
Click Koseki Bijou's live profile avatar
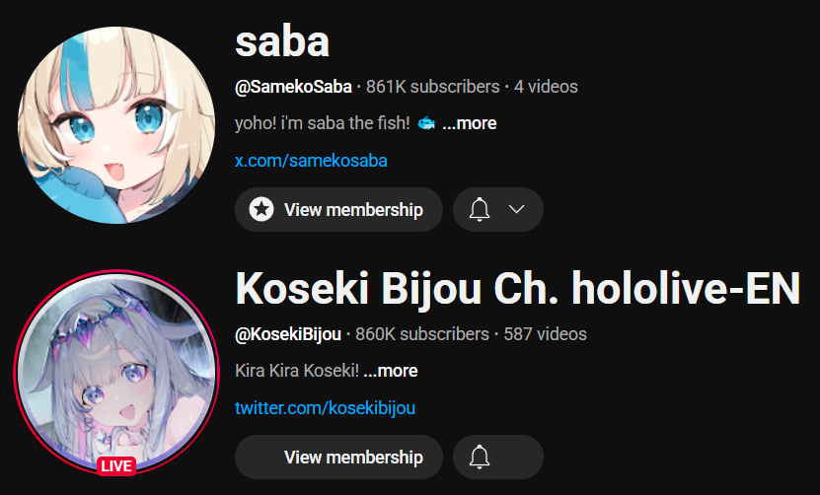point(116,372)
